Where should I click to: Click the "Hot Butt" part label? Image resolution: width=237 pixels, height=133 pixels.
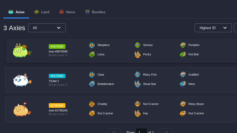point(194,54)
